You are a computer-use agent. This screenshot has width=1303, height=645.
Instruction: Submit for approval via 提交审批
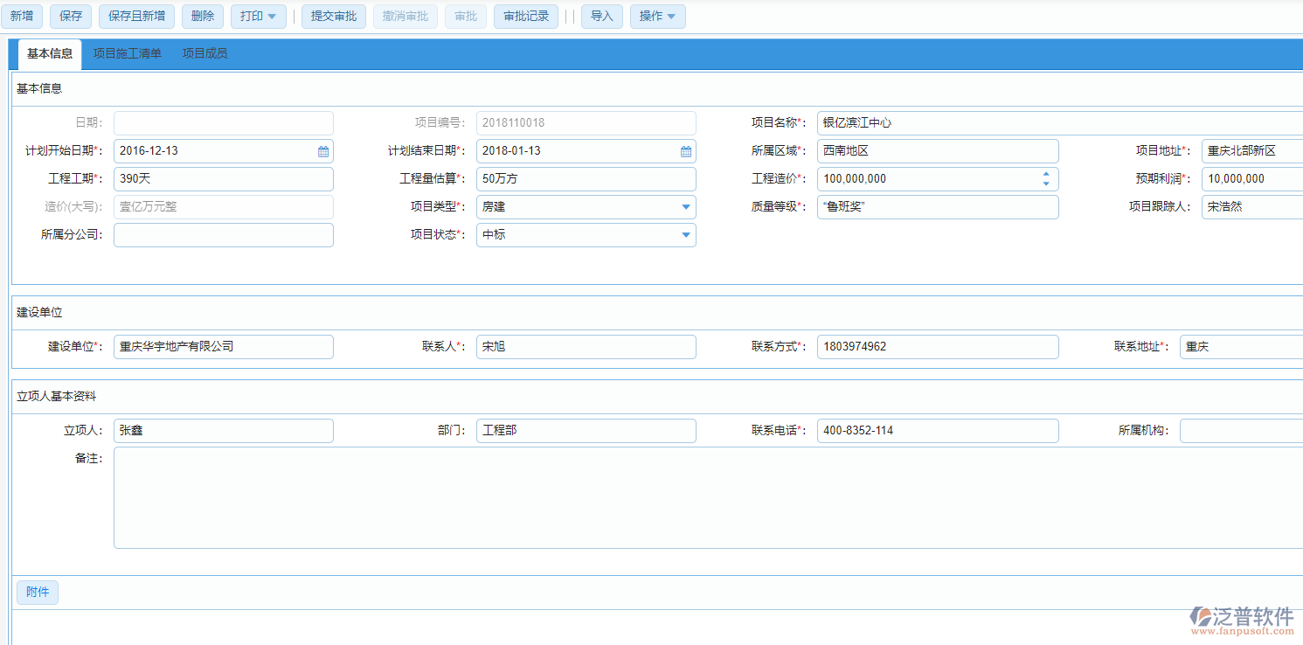[333, 16]
